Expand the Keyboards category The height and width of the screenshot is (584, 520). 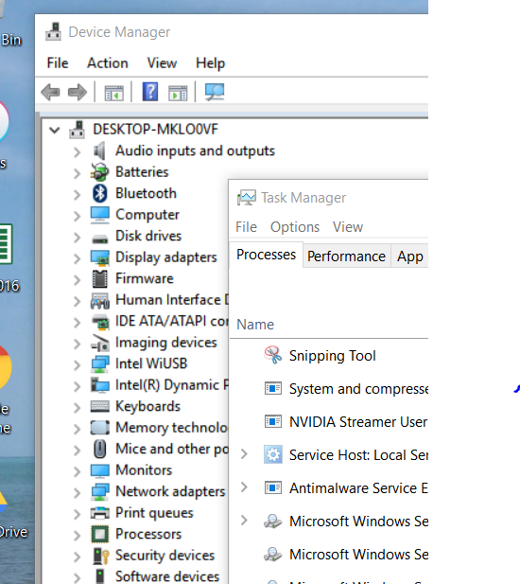click(77, 407)
